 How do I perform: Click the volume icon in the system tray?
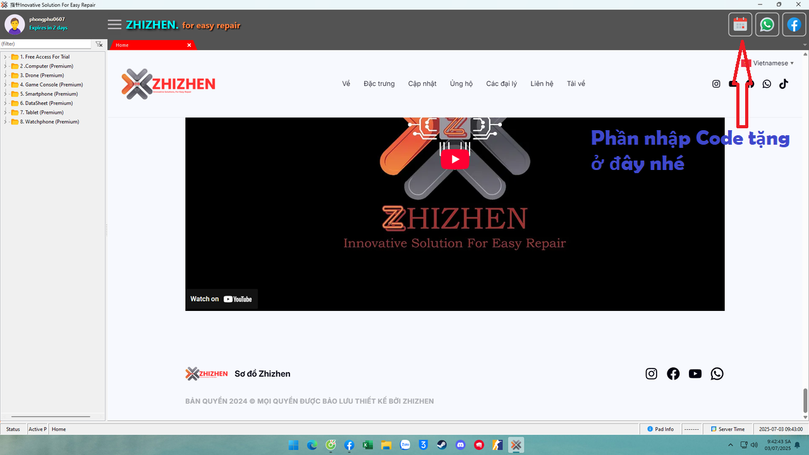[754, 445]
